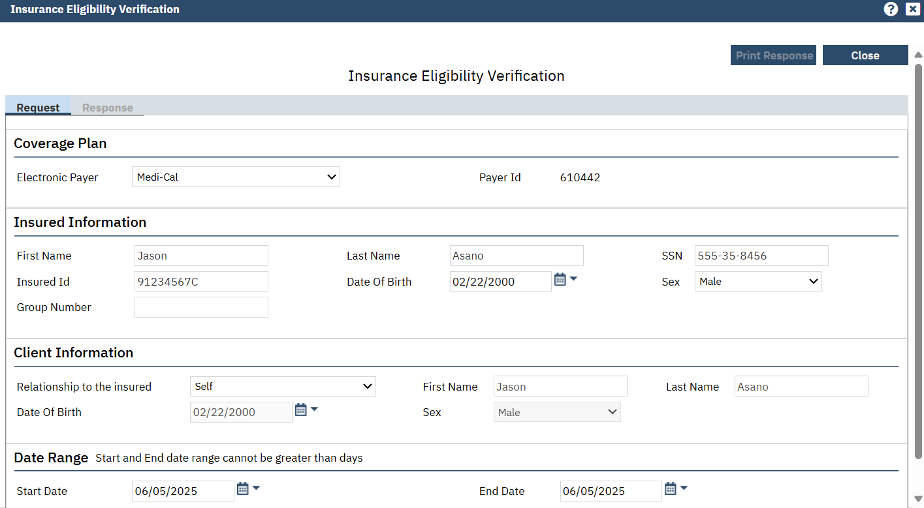Close the dialog with the X icon
Viewport: 924px width, 508px height.
(912, 9)
